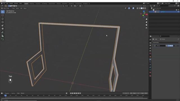This screenshot has height=101, width=180.
Task: Switch to the Modeling workspace tab
Action: point(32,4)
